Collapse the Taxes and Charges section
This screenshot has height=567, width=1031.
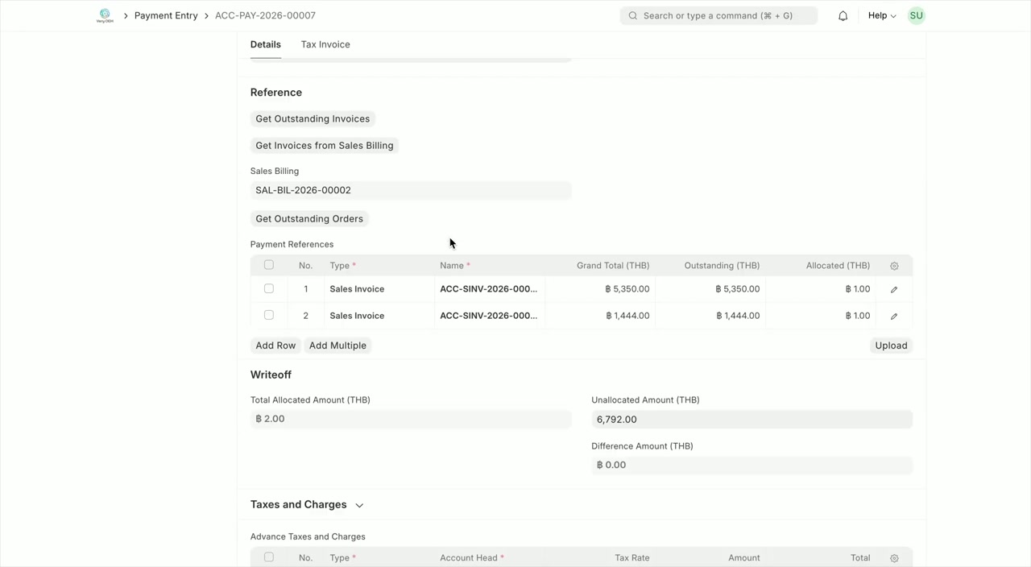coord(359,505)
